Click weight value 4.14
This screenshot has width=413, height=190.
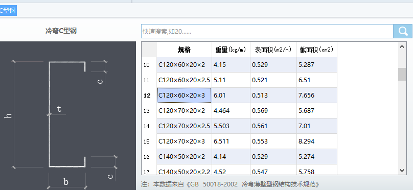231,157
